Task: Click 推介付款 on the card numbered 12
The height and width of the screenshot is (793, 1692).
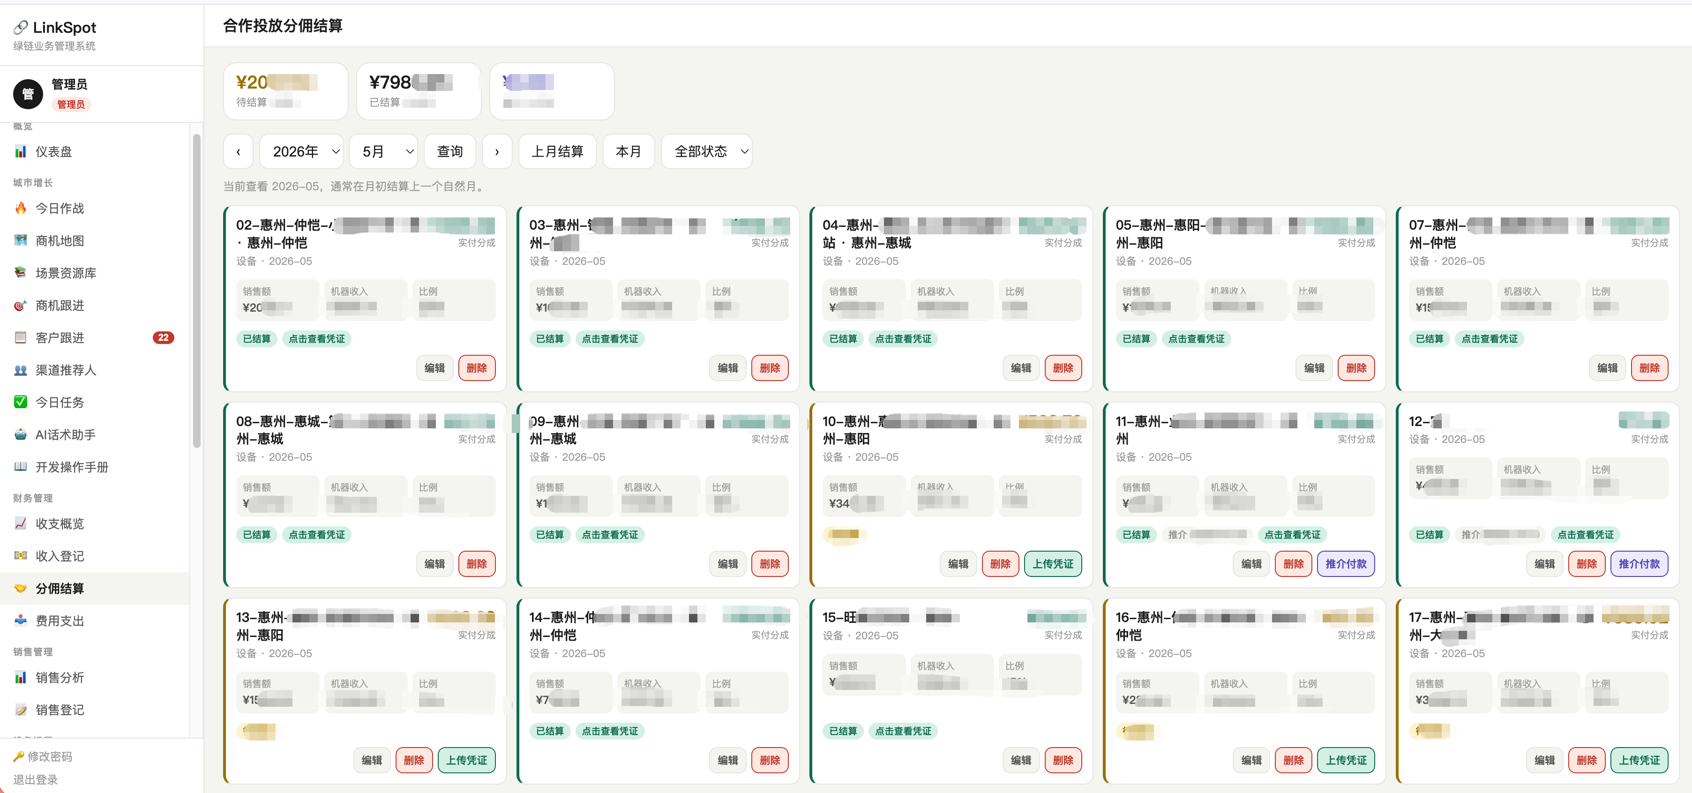Action: 1639,564
